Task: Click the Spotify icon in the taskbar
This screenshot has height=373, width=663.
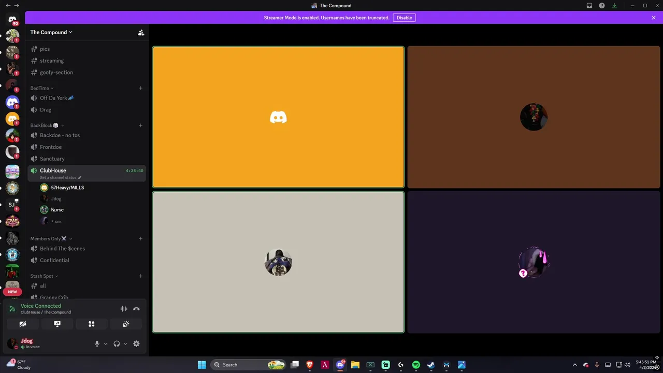Action: 416,365
